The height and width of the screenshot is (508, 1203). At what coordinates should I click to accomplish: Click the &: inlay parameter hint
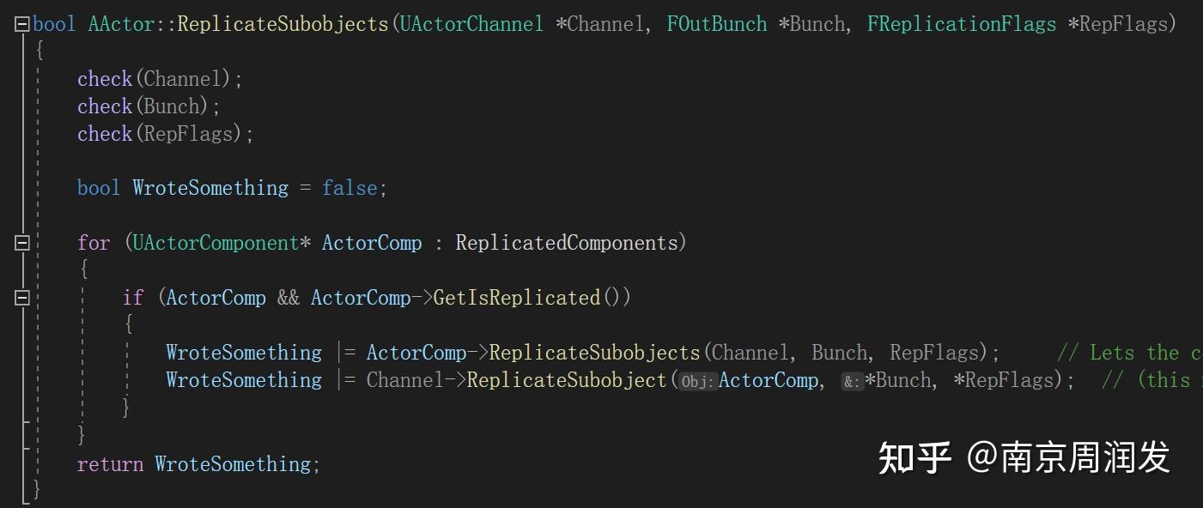[x=852, y=381]
